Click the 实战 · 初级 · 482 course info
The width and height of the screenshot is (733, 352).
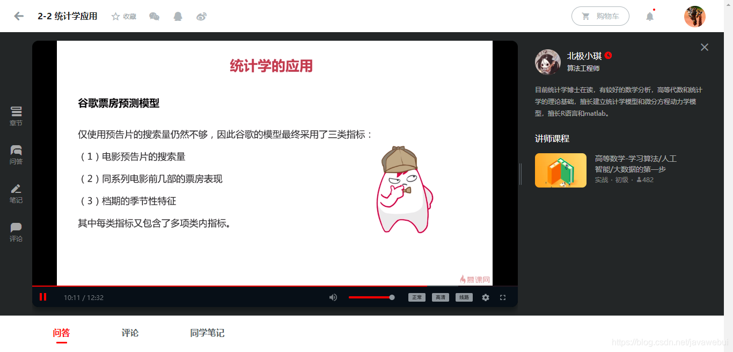(x=624, y=180)
